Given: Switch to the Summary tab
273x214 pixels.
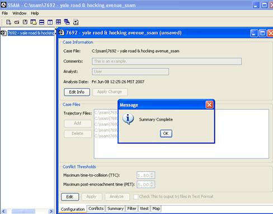Looking at the screenshot, I should tap(115, 208).
